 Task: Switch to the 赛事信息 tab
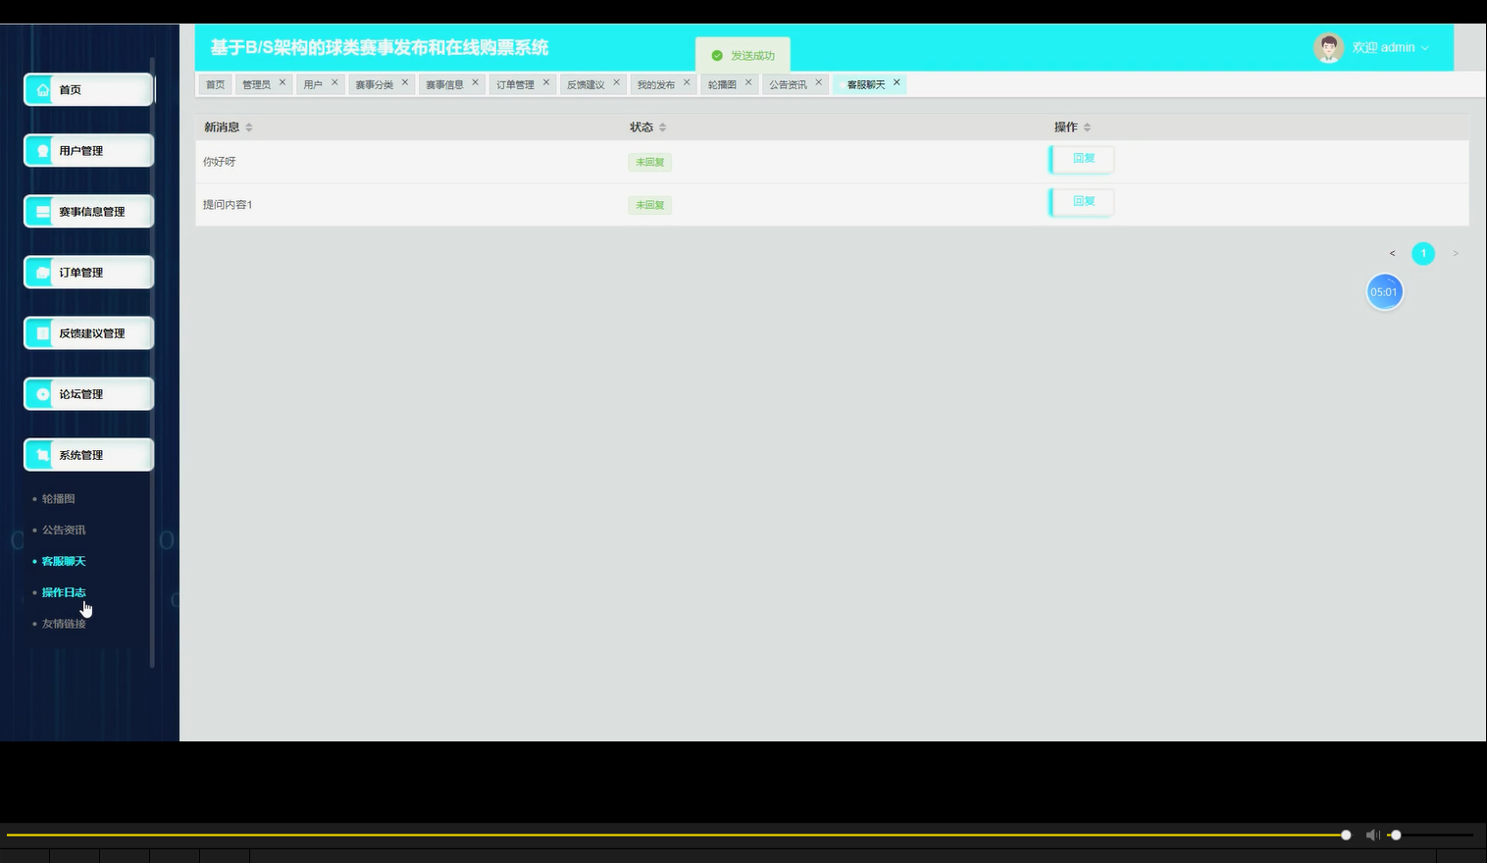(444, 85)
